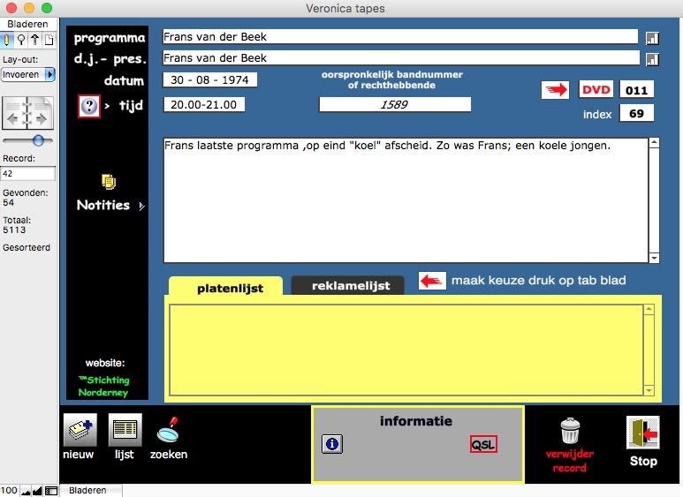Viewport: 683px width, 497px height.
Task: Click the red DVD button
Action: click(x=596, y=89)
